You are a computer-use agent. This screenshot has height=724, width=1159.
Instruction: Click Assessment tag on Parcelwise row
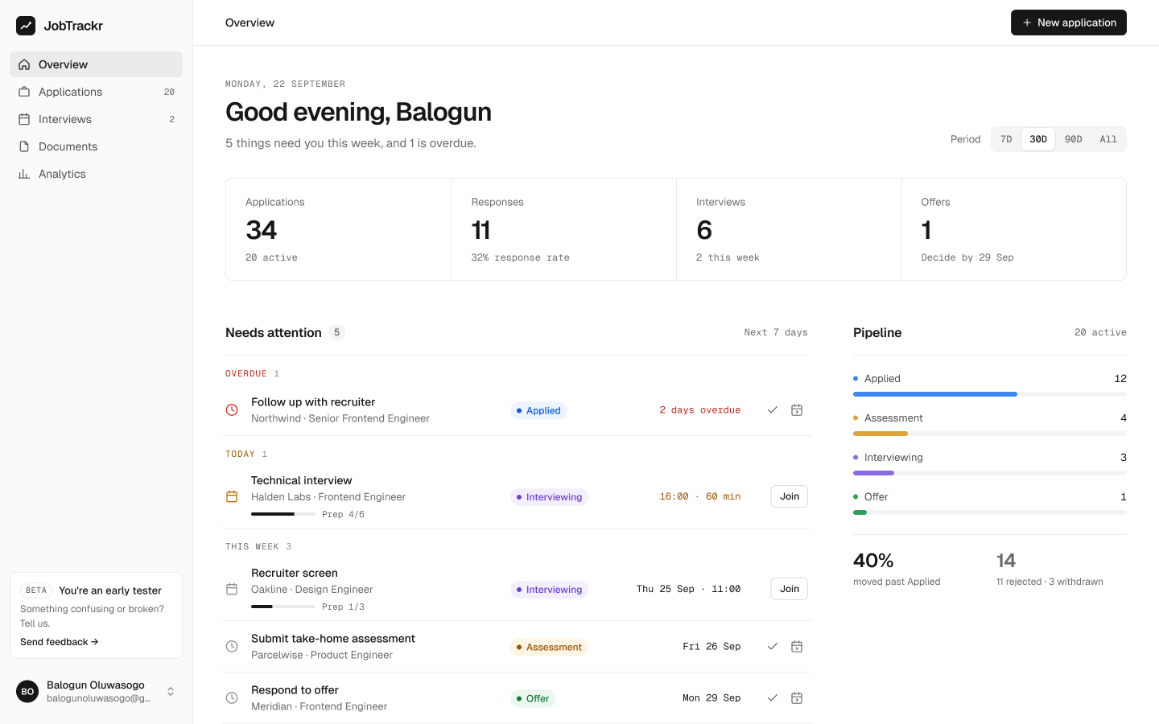pos(549,647)
